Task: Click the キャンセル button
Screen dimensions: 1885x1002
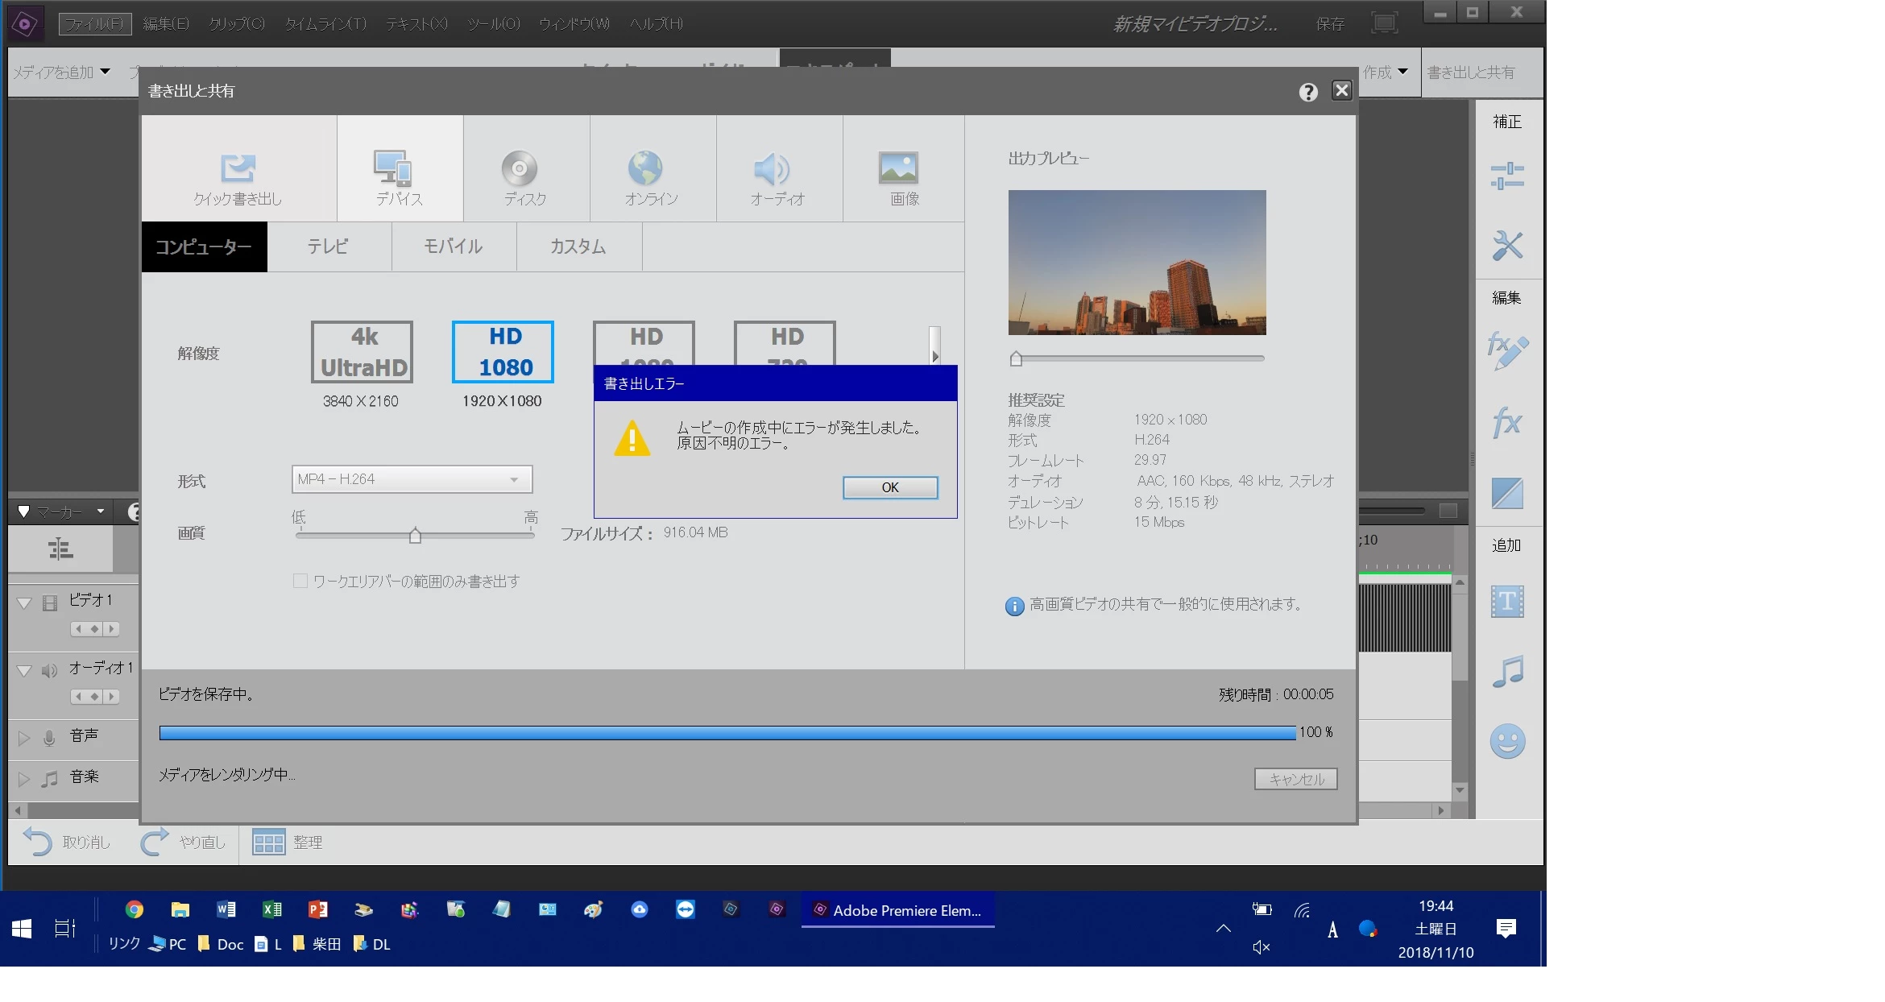Action: (x=1295, y=779)
